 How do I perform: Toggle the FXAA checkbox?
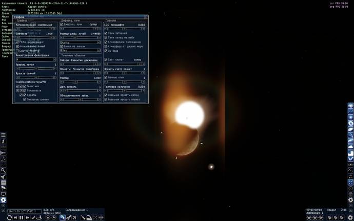coord(17,42)
